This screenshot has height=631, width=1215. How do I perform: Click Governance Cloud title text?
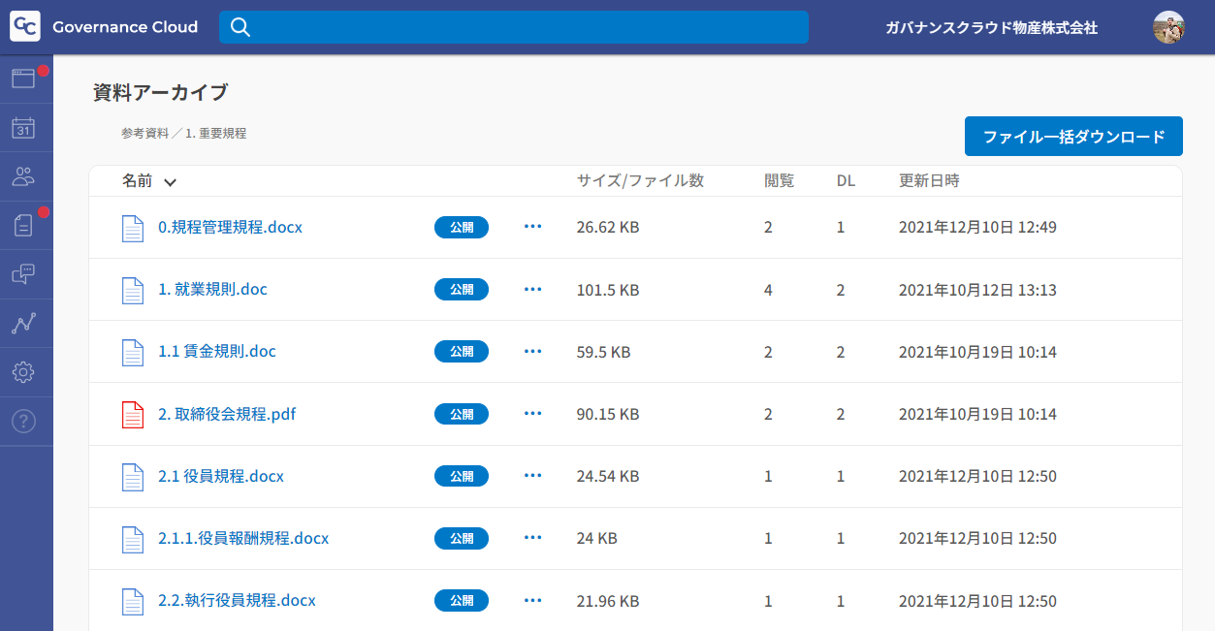[125, 27]
